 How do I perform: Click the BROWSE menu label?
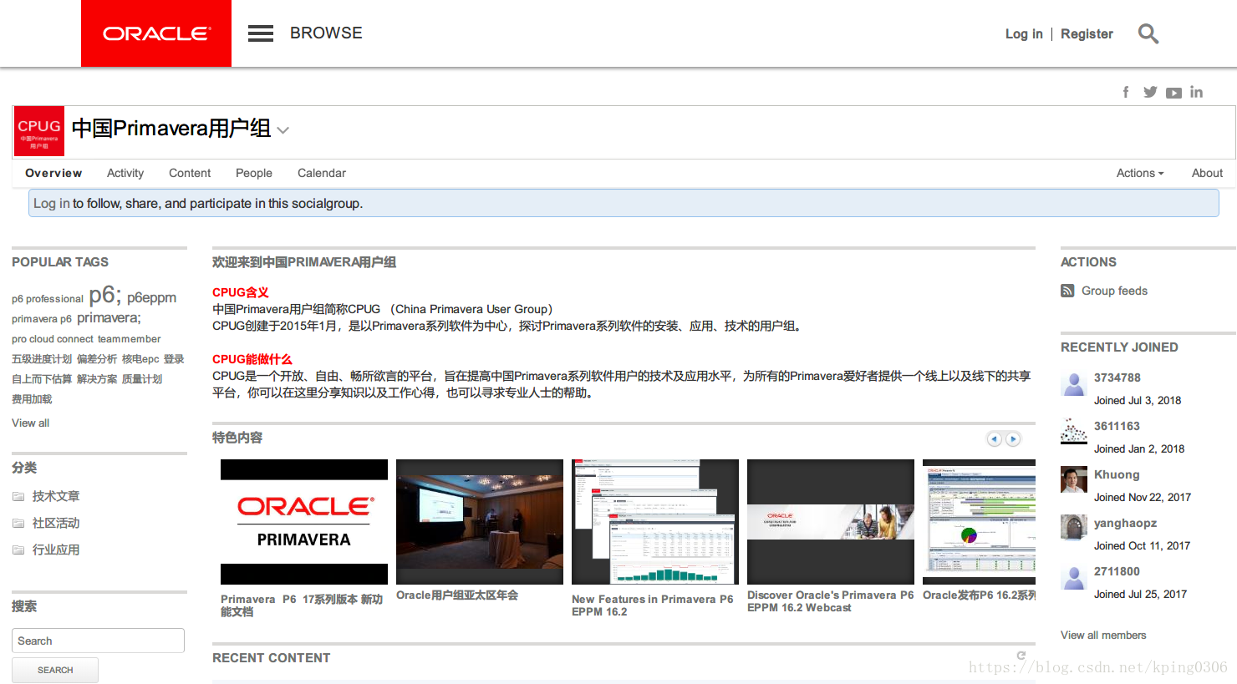click(326, 33)
